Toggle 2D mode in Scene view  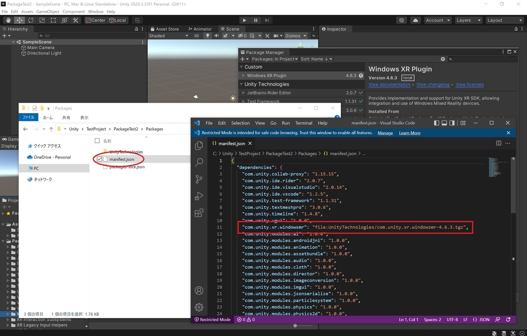pyautogui.click(x=196, y=36)
